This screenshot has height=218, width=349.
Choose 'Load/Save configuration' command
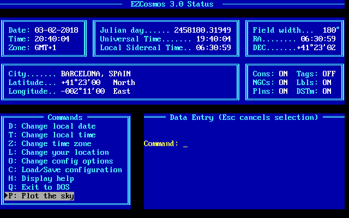(65, 170)
